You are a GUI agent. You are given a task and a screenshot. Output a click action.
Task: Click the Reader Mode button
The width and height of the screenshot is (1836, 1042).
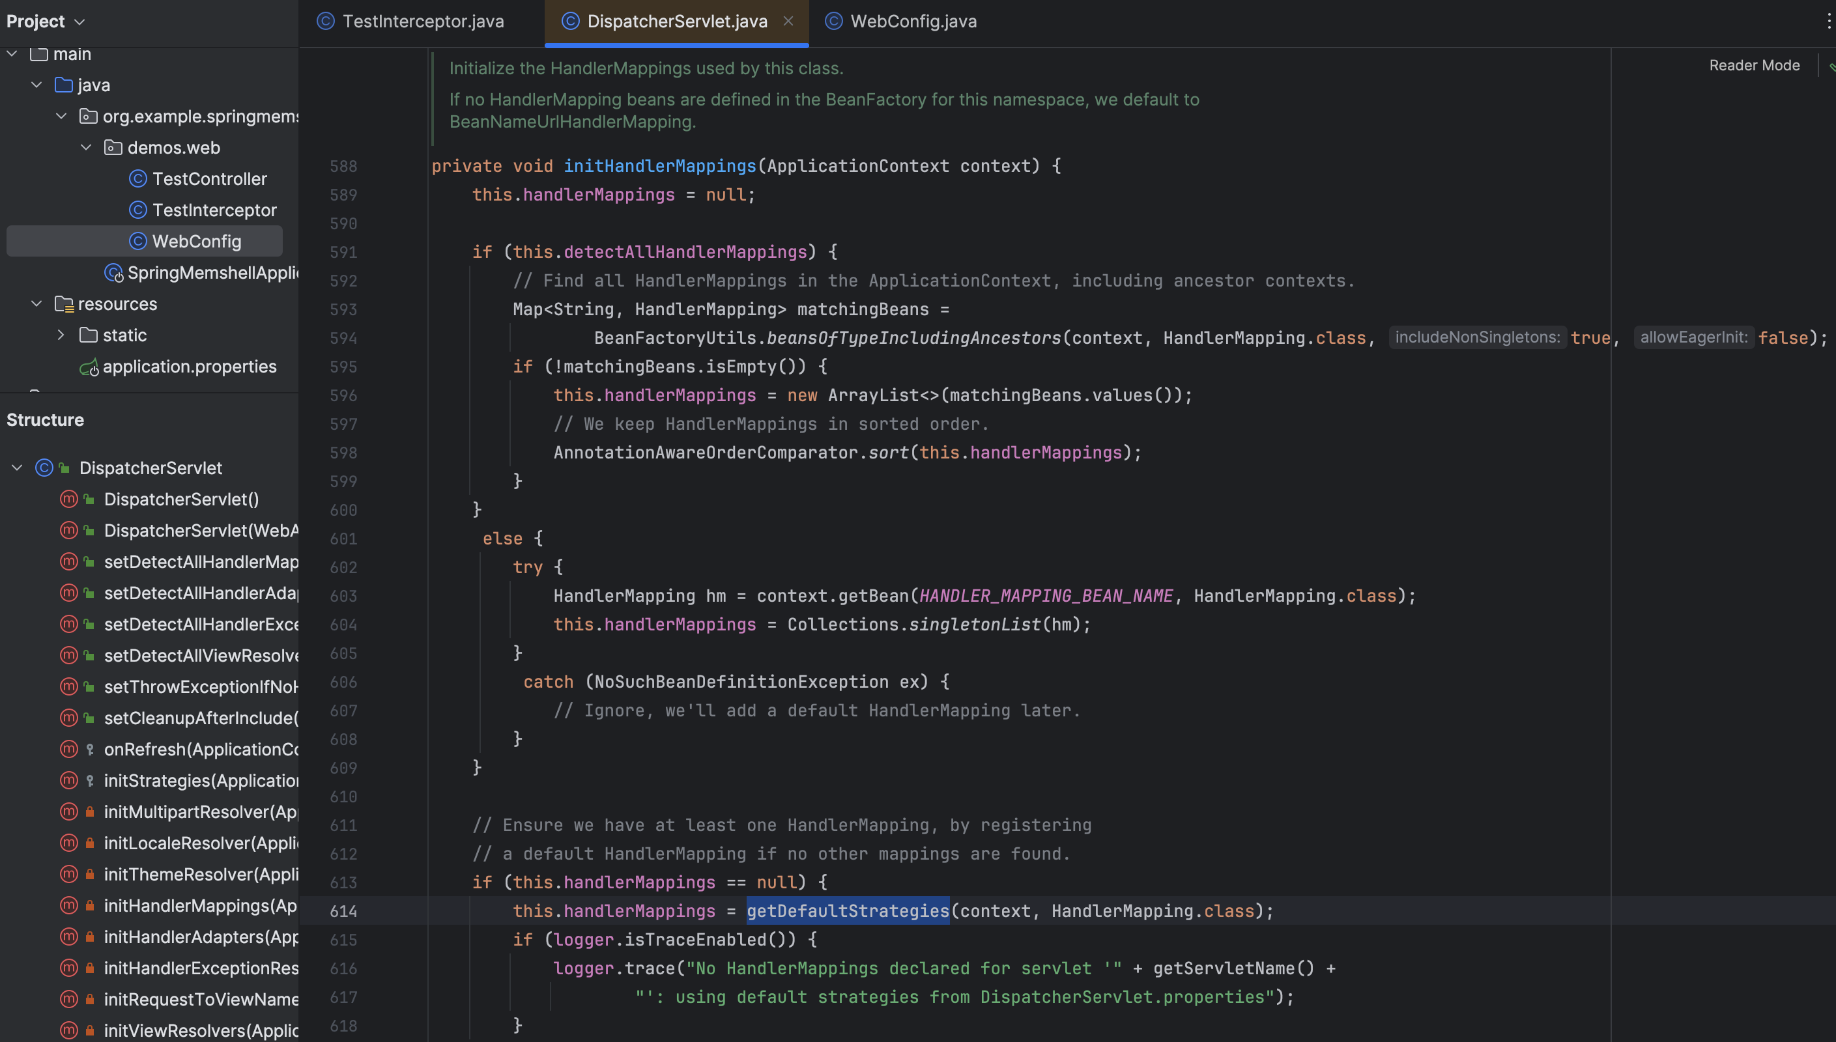[x=1754, y=65]
